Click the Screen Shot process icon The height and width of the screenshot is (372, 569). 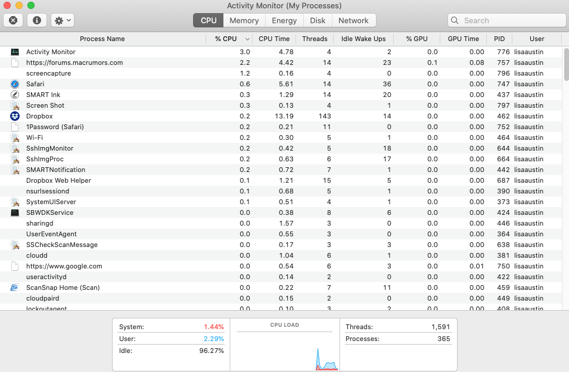(15, 105)
